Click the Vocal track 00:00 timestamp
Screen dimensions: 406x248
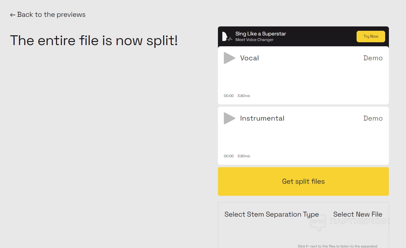228,96
